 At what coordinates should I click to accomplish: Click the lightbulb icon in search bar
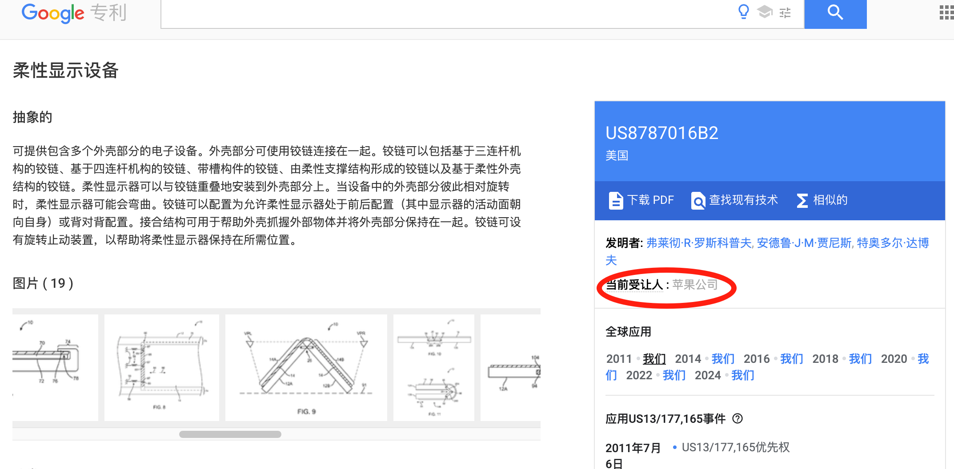(743, 12)
